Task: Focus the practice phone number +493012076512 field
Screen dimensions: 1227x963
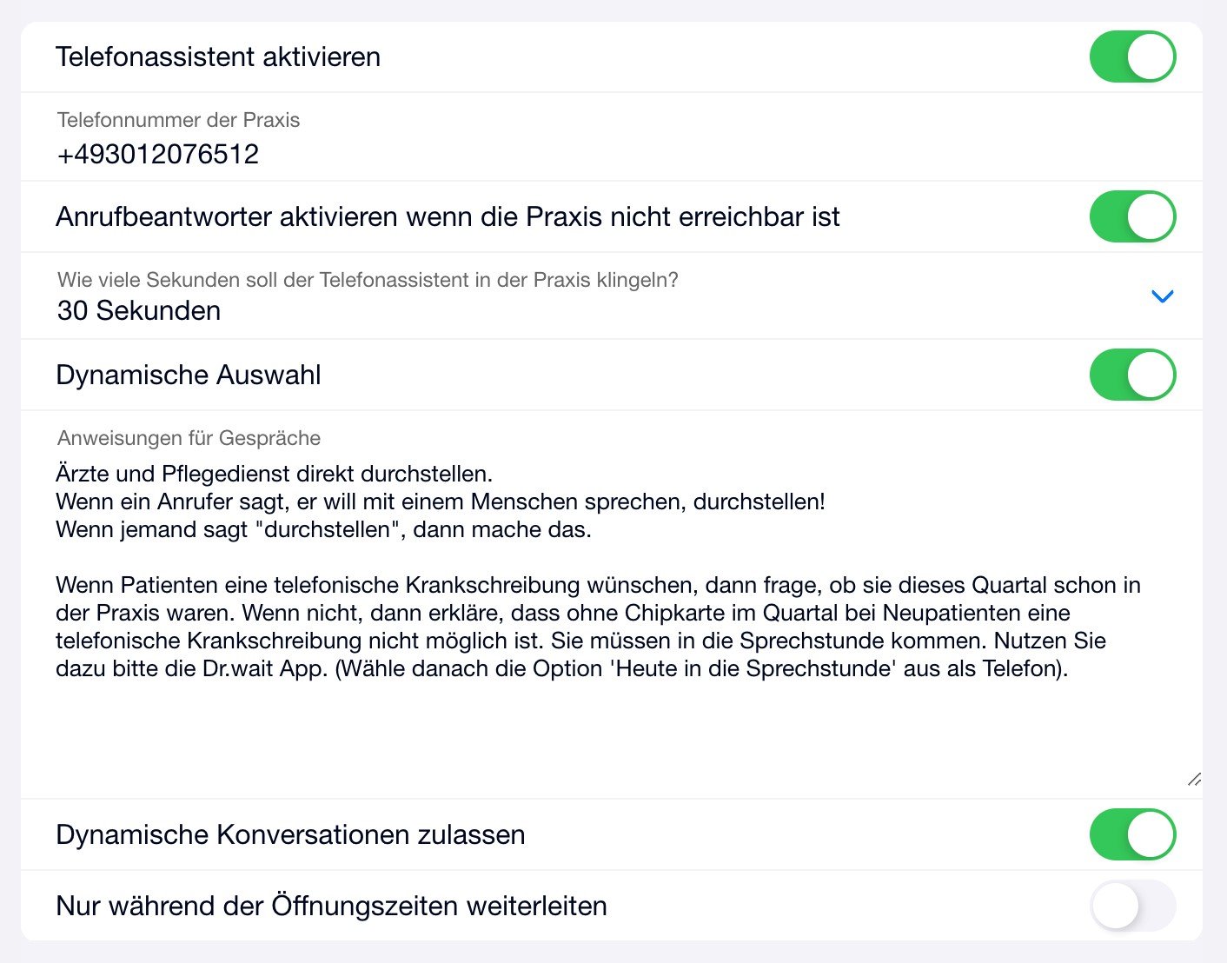Action: coord(158,155)
